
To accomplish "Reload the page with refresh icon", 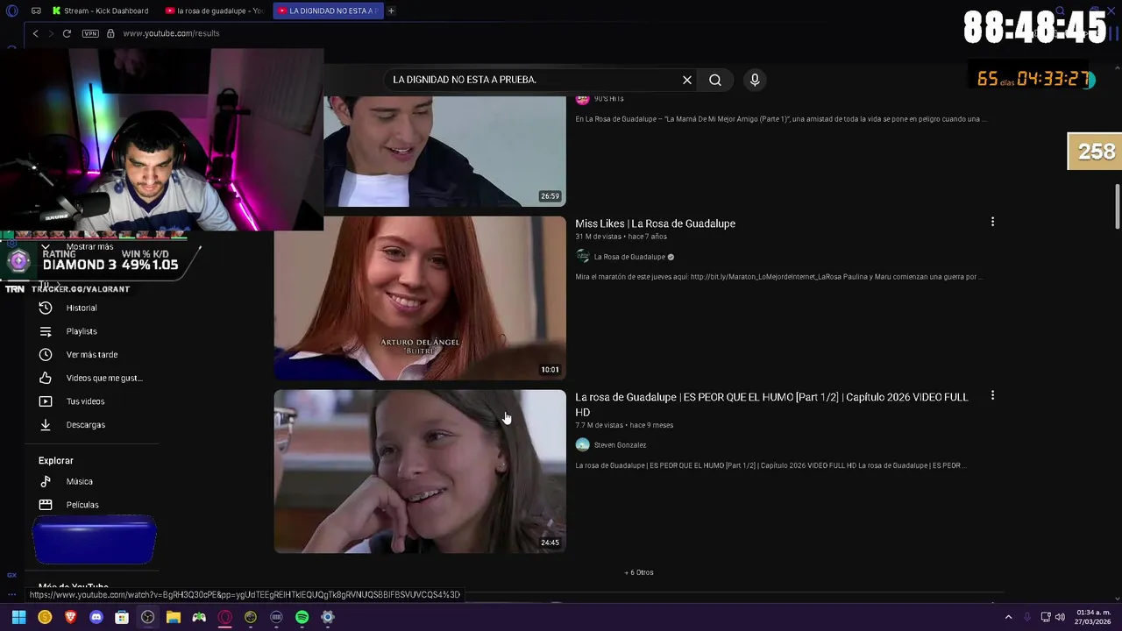I will 67,33.
